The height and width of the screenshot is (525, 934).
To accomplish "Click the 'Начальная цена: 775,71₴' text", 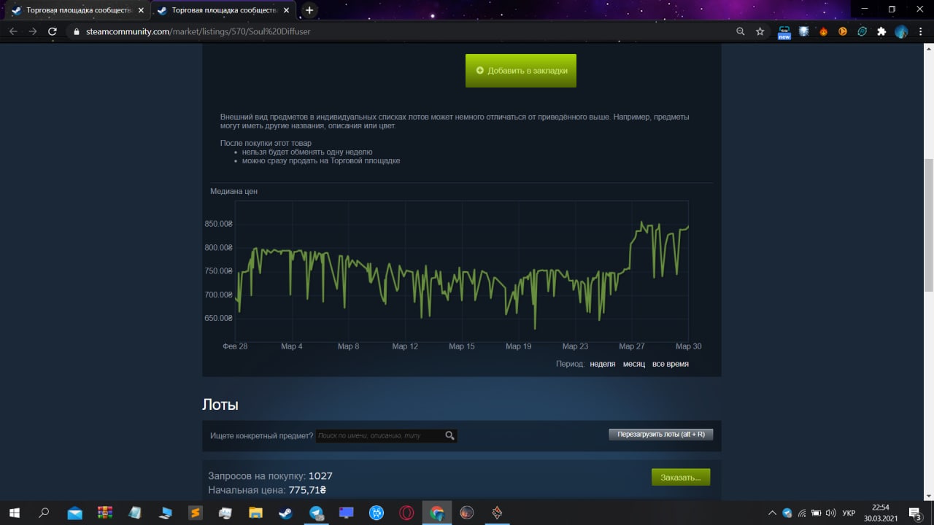I will pyautogui.click(x=267, y=490).
